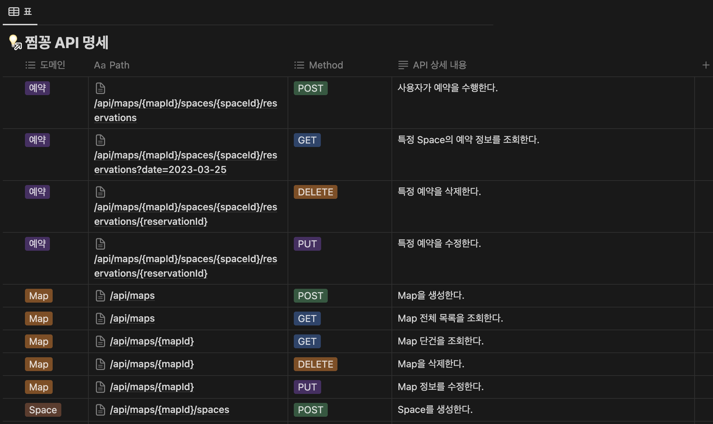Click page icon for spaces POST row

pyautogui.click(x=100, y=410)
